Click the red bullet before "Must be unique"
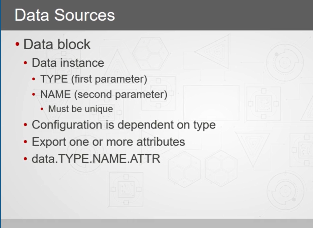Image resolution: width=313 pixels, height=228 pixels. pyautogui.click(x=42, y=109)
